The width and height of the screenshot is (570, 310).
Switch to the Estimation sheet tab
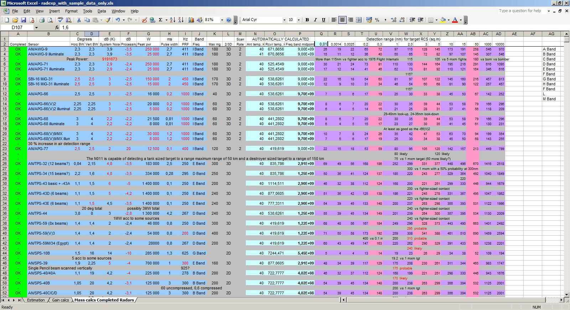[36, 300]
